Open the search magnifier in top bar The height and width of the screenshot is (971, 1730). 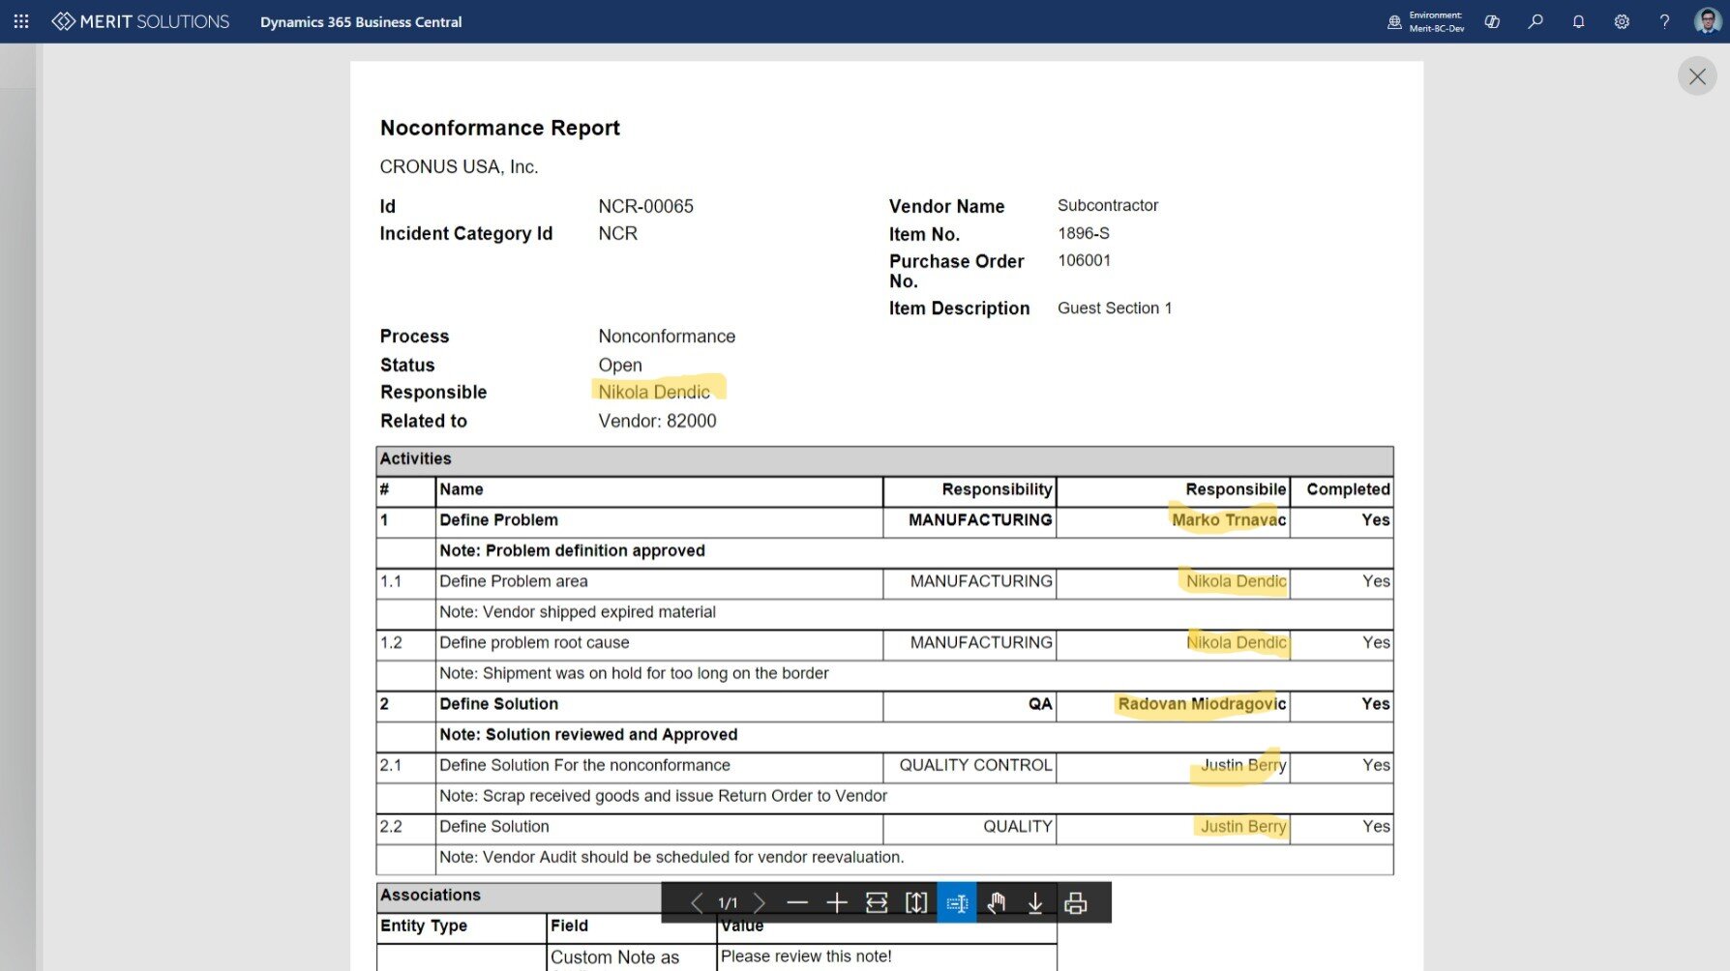pyautogui.click(x=1536, y=21)
